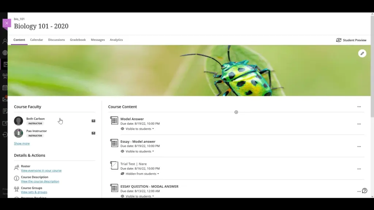Open more options for ESSAY QUESTION - MODAL ANSWER
The width and height of the screenshot is (374, 210).
click(x=359, y=191)
